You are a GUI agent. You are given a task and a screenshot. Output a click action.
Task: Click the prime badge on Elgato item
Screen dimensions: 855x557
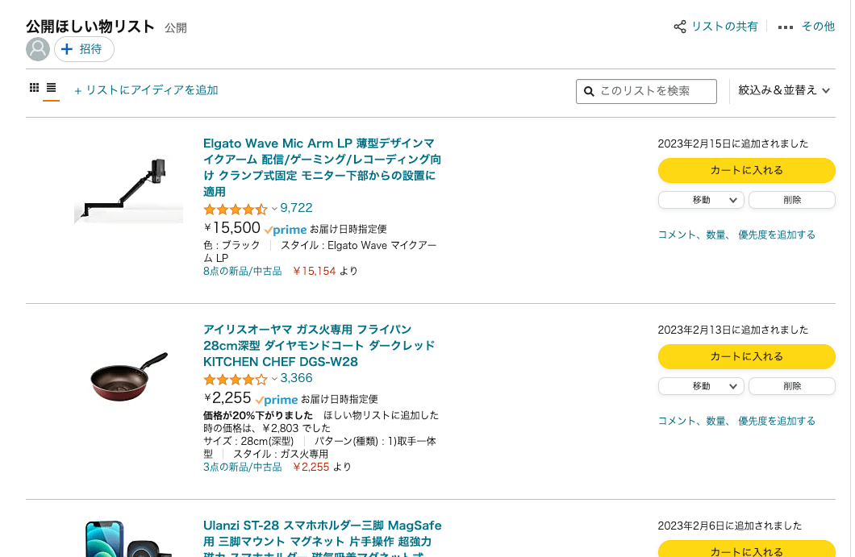click(x=286, y=230)
